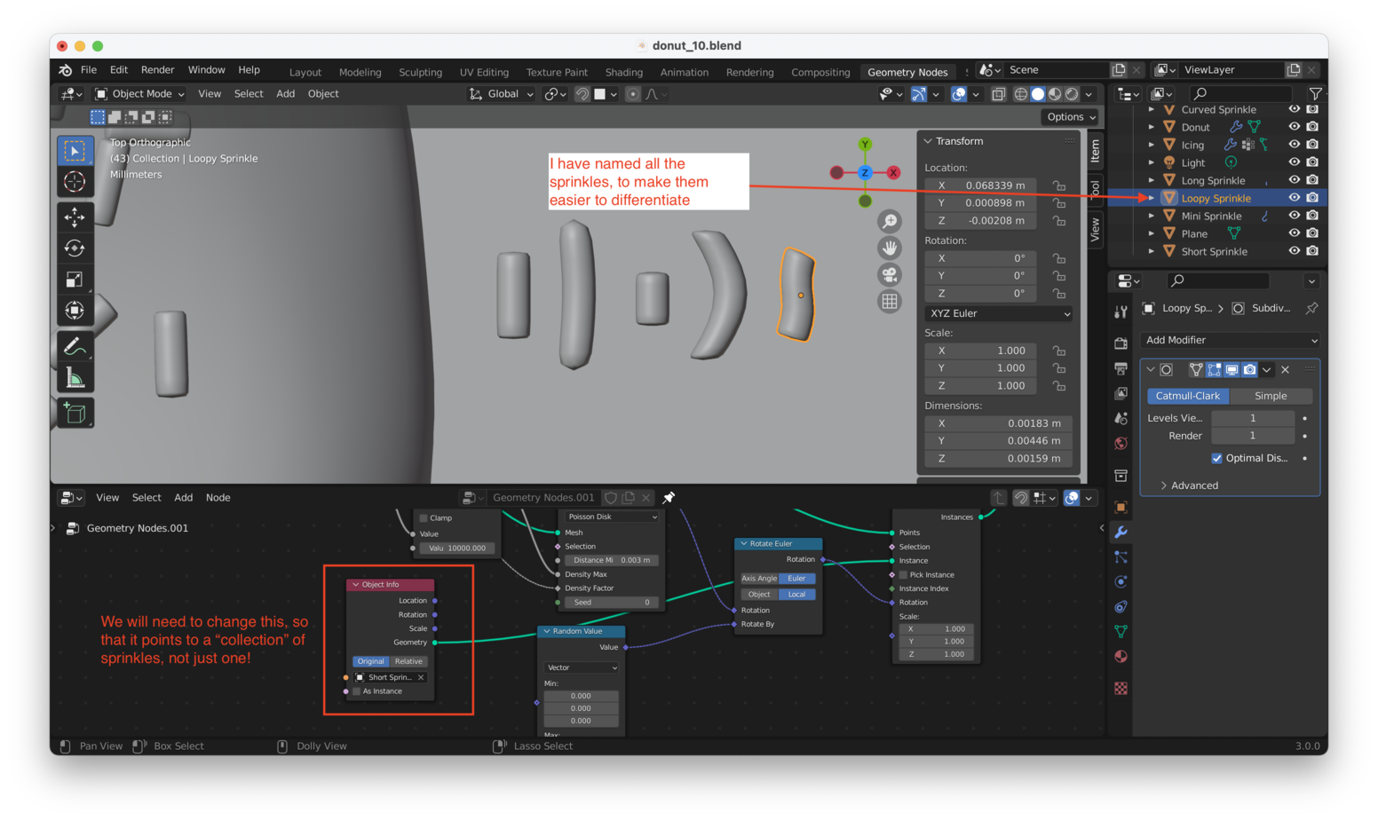
Task: Select Donut object in the outliner
Action: [1195, 127]
